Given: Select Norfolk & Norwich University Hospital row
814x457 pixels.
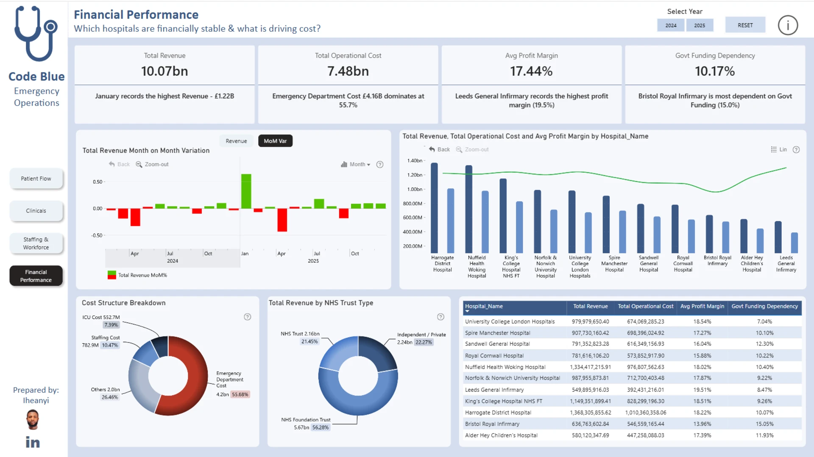Looking at the screenshot, I should (x=632, y=378).
